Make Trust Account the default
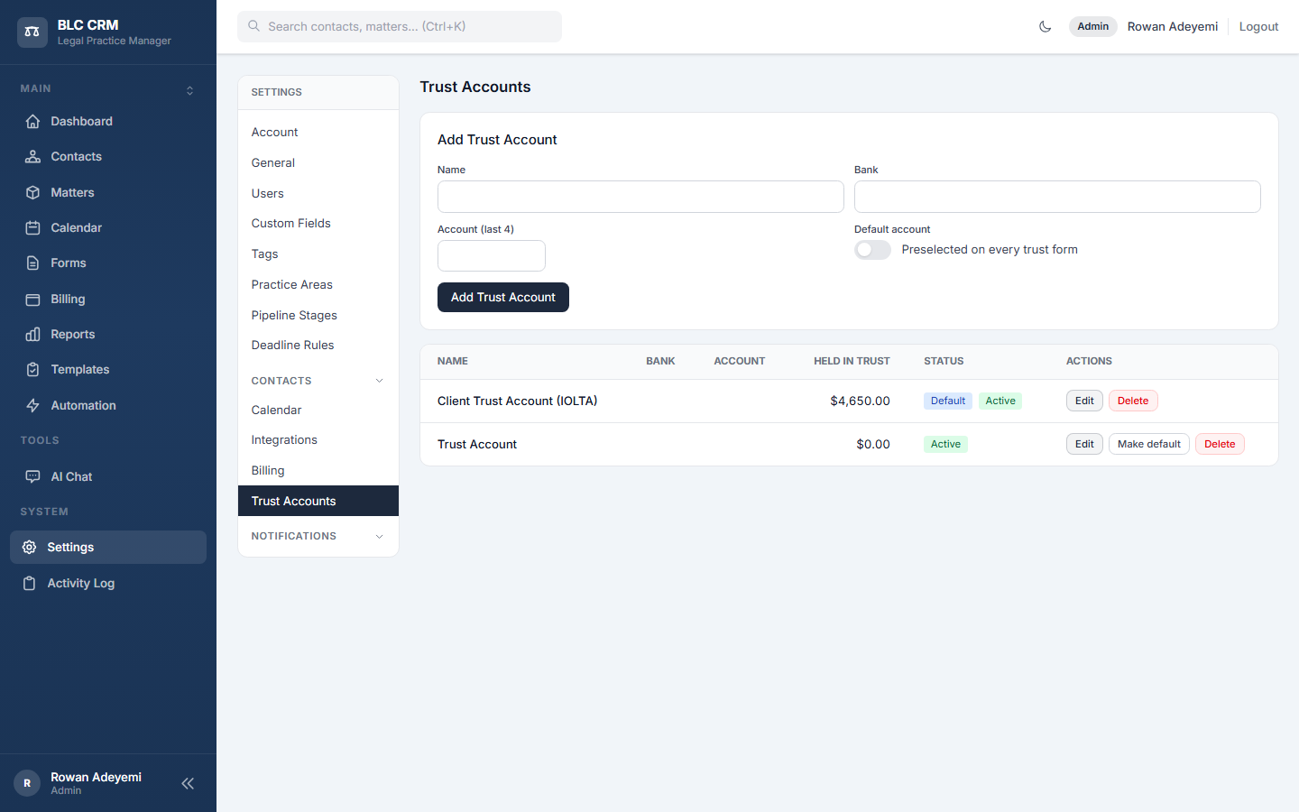 click(1149, 445)
